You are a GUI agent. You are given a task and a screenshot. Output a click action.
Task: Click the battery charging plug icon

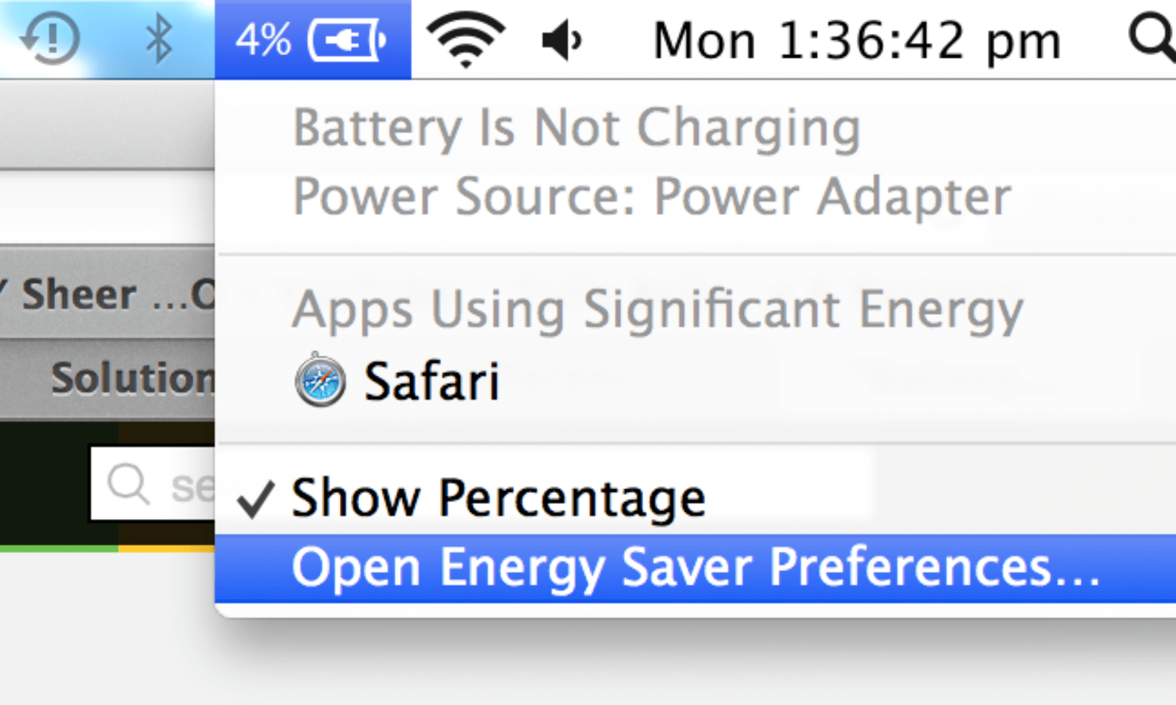(x=347, y=40)
